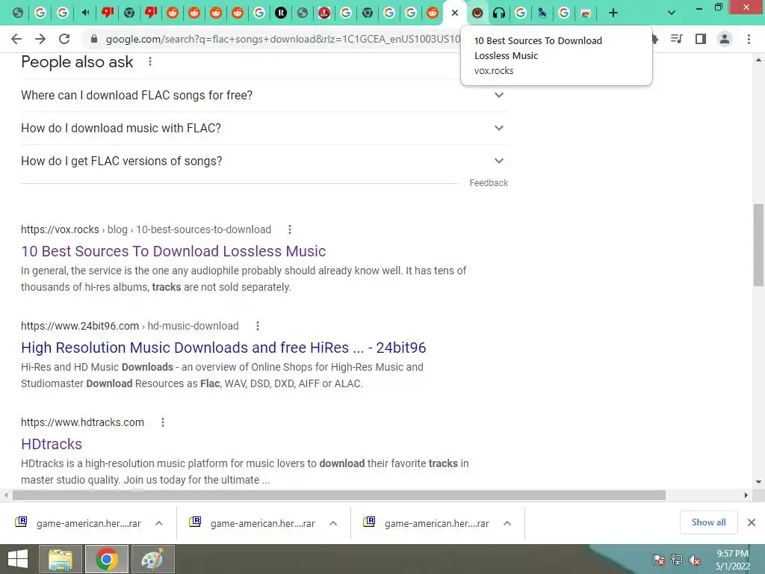Click the muted volume tray icon

click(695, 559)
